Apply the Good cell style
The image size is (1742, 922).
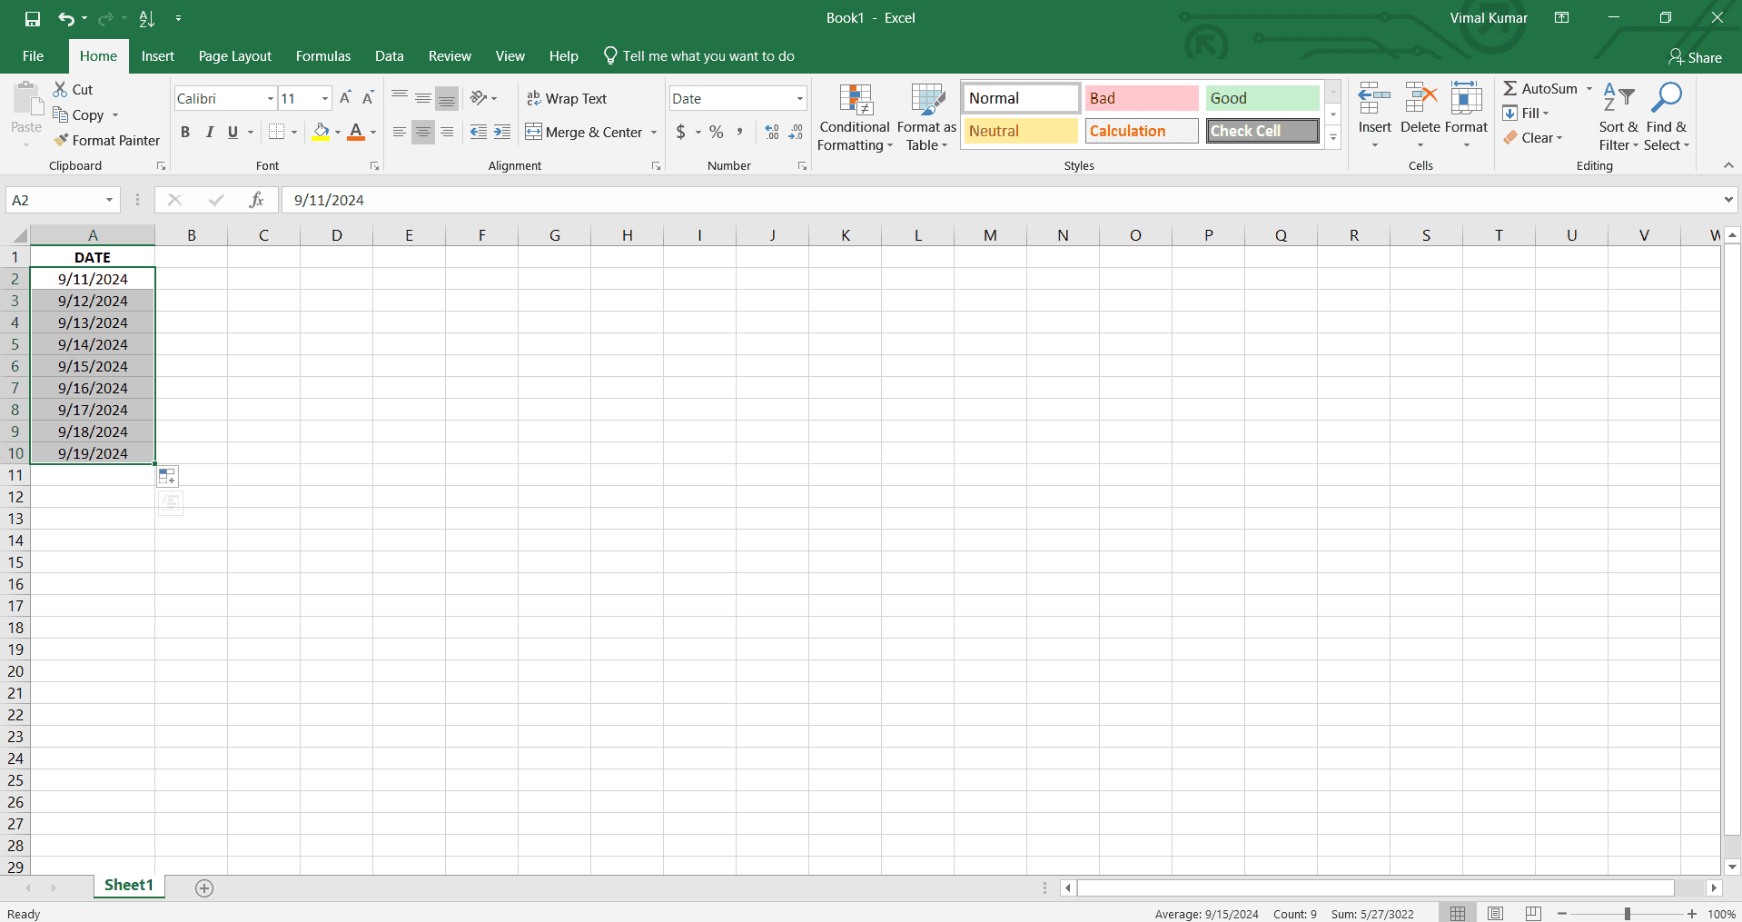1261,97
